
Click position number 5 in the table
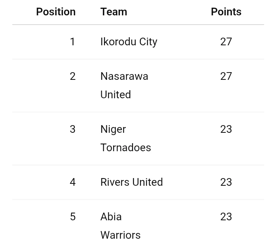pos(73,217)
